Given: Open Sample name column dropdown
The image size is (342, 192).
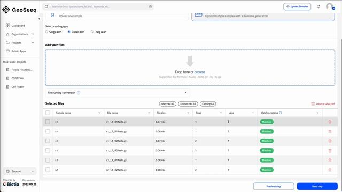Looking at the screenshot, I should (x=99, y=113).
